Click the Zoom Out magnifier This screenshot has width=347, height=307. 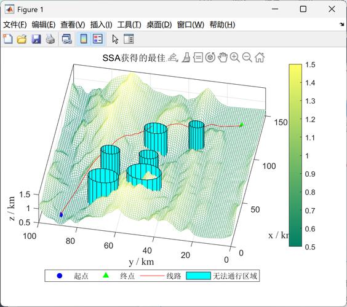point(247,58)
